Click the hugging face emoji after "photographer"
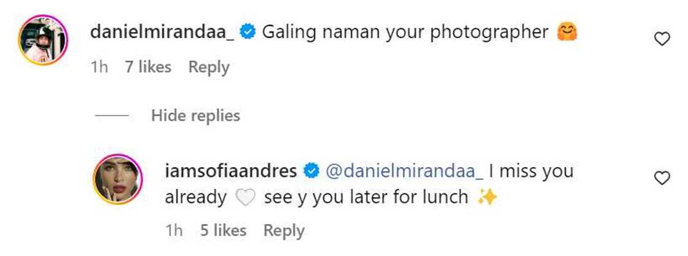 [568, 32]
